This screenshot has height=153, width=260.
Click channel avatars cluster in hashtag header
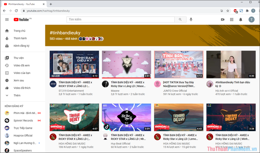coord(91,39)
